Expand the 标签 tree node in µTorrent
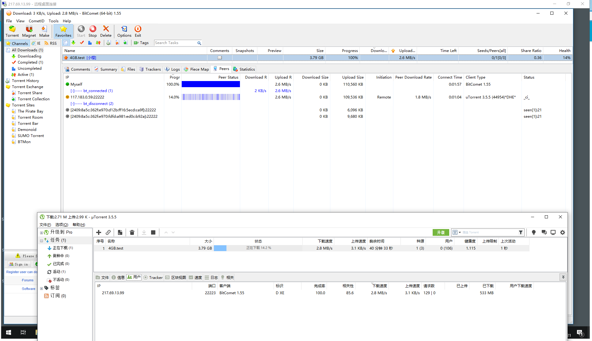Screen dimensions: 592x341 [41, 288]
